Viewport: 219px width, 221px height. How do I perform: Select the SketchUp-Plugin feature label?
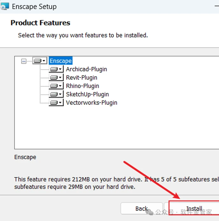[87, 94]
